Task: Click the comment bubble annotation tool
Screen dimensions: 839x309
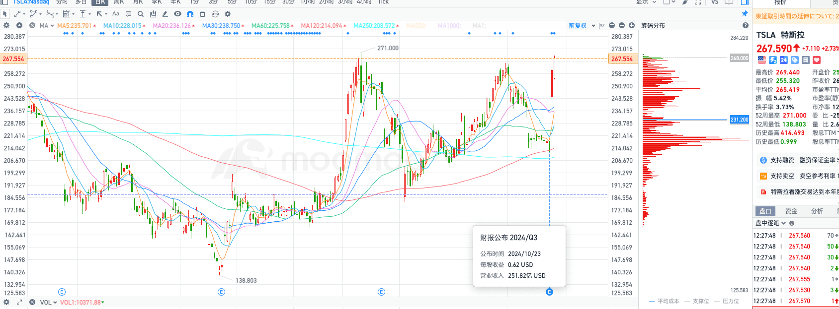Action: point(128,14)
